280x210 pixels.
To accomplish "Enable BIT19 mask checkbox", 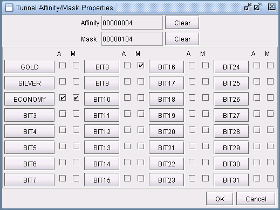I will coord(206,114).
